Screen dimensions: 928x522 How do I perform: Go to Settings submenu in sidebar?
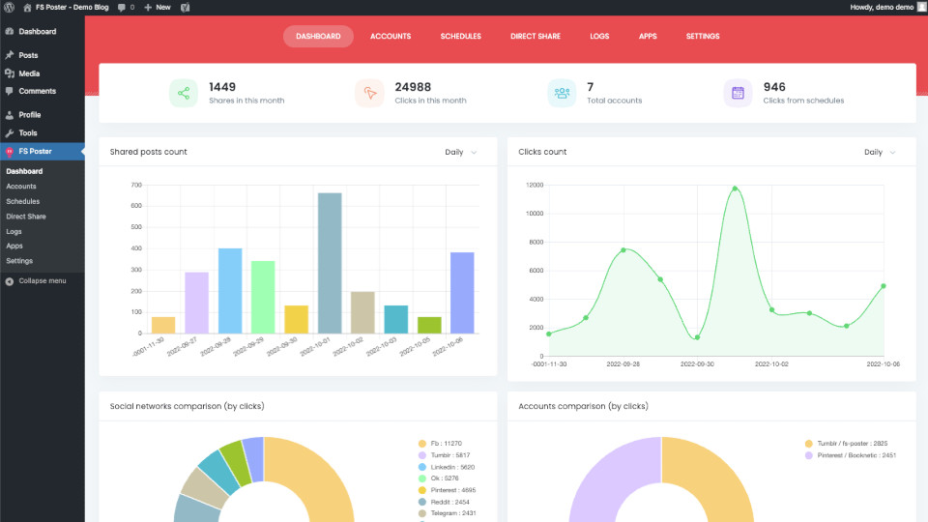19,261
